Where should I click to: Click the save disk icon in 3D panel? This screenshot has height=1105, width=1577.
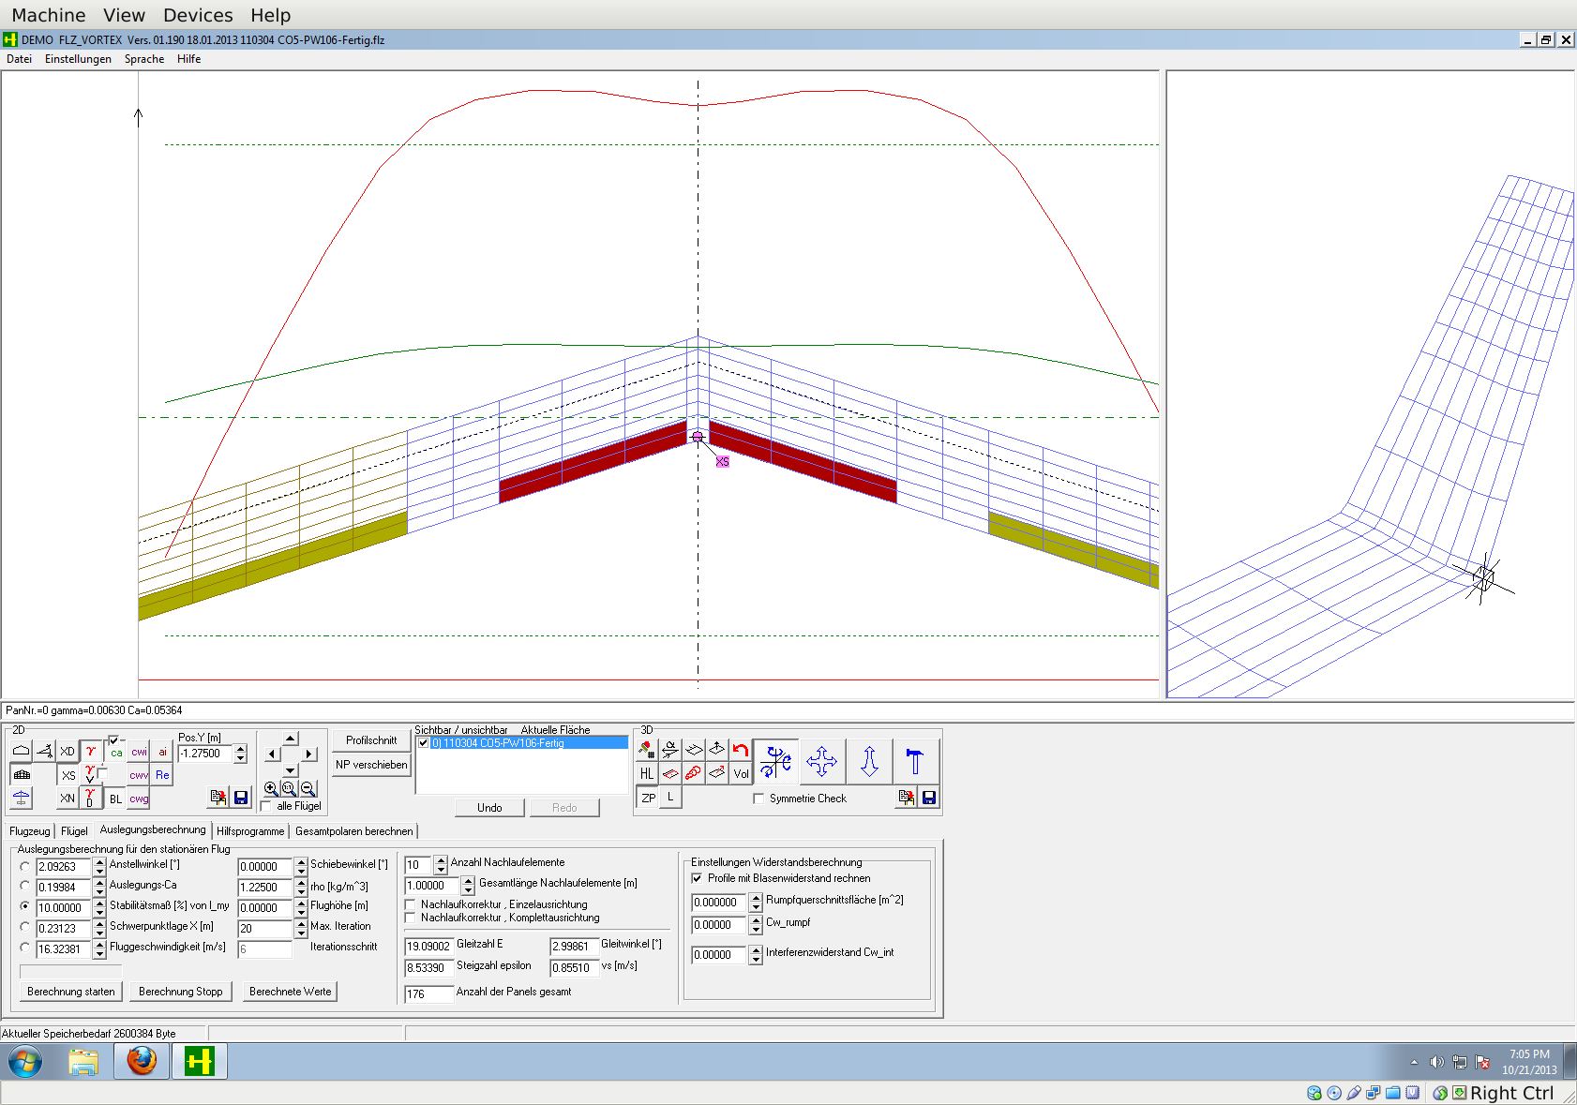[928, 798]
